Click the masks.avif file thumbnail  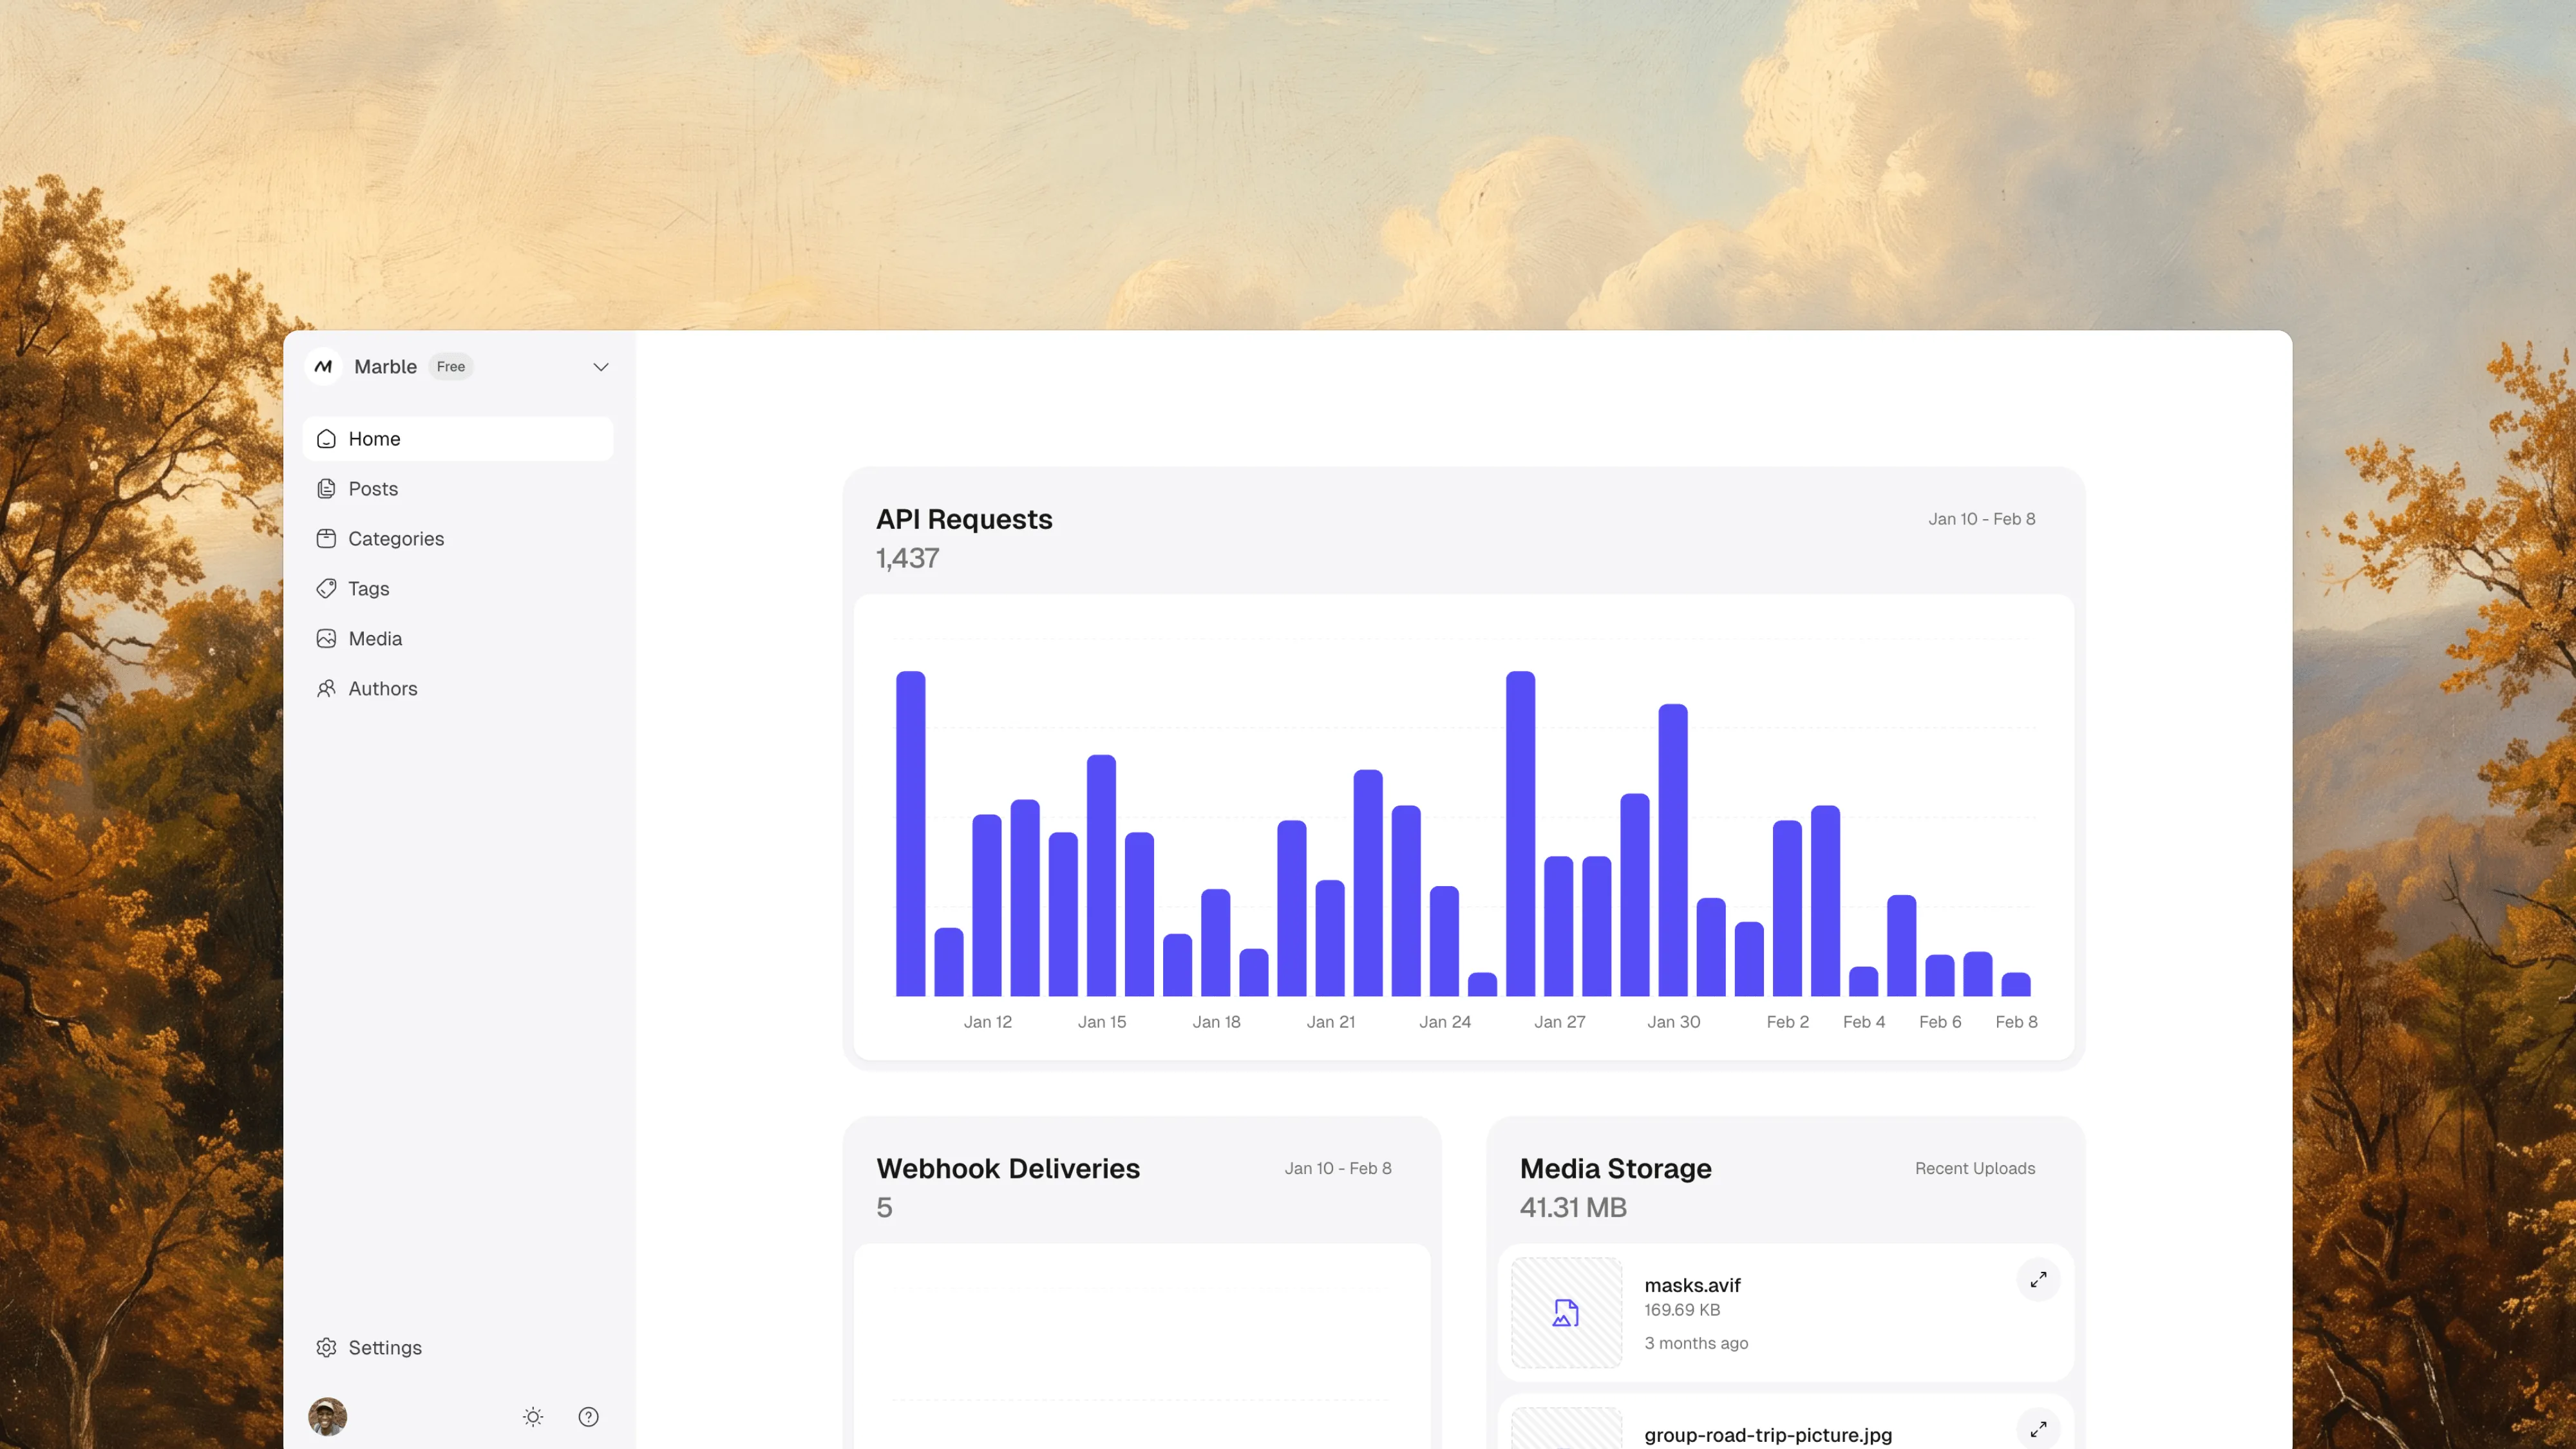point(1567,1313)
